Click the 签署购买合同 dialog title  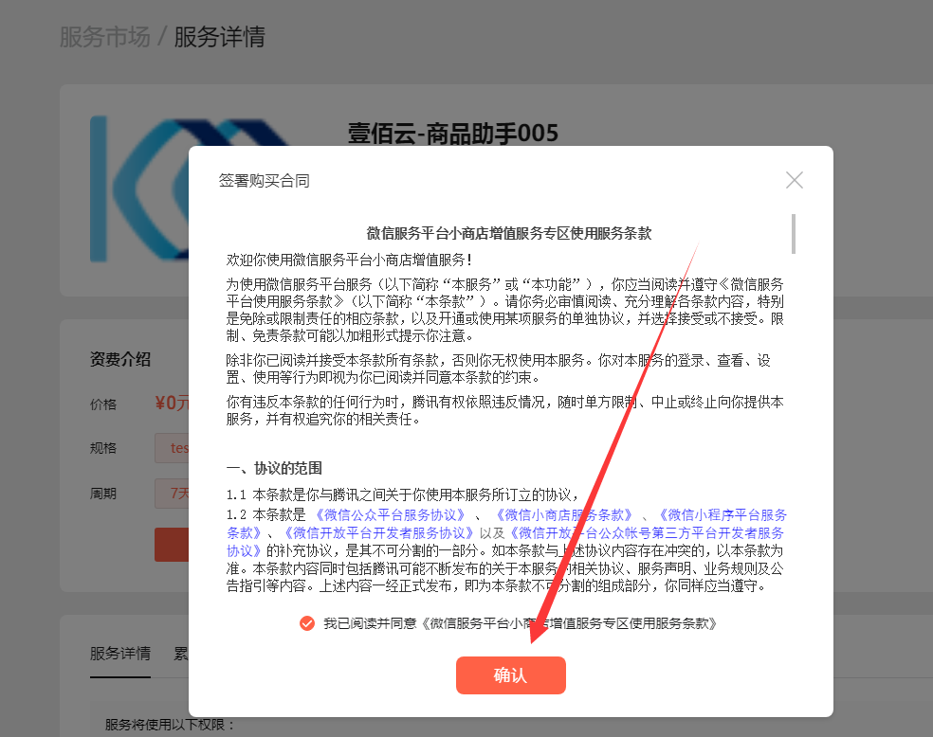265,180
